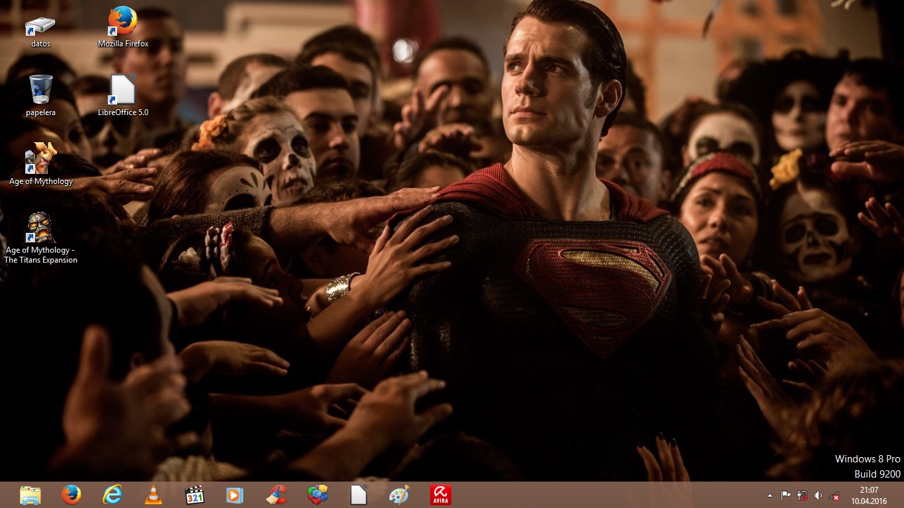The image size is (904, 508).
Task: Launch VLC media player cone icon
Action: pyautogui.click(x=154, y=495)
